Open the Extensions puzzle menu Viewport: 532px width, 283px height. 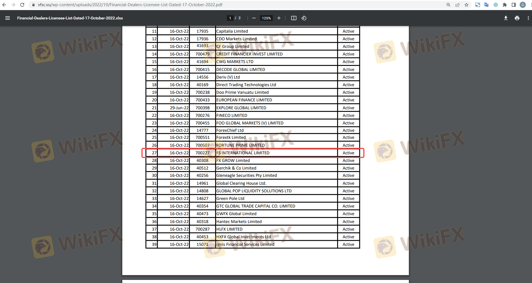pos(504,5)
